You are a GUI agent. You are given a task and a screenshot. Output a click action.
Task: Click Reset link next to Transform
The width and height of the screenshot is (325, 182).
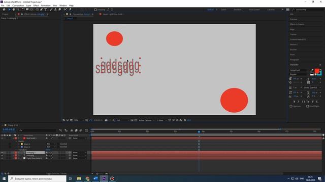point(48,150)
